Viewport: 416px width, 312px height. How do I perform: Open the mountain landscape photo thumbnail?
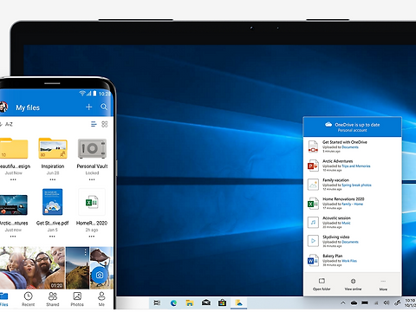(77, 268)
